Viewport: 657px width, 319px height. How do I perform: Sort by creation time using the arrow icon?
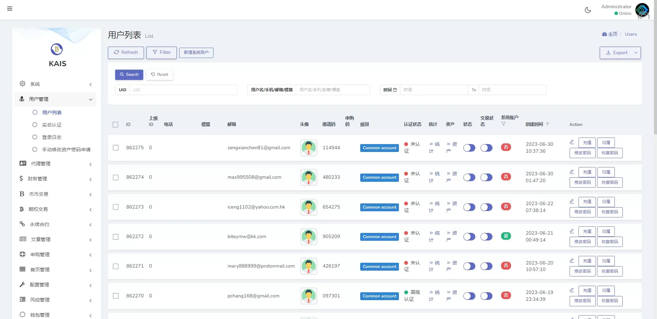pyautogui.click(x=548, y=124)
